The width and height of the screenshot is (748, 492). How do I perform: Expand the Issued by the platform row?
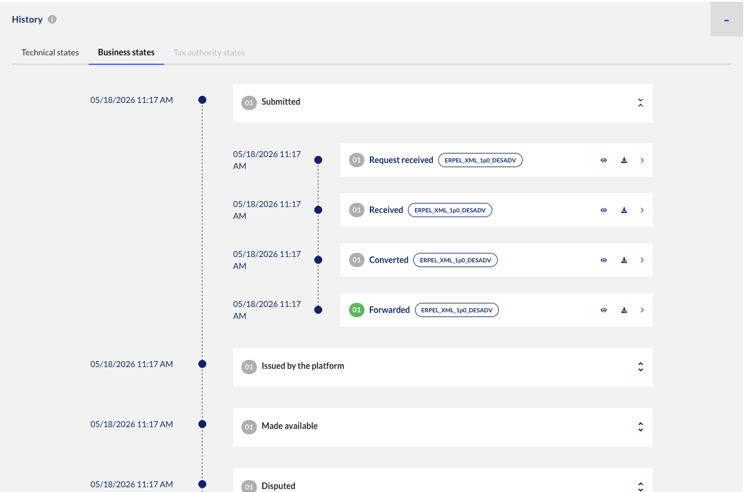640,367
